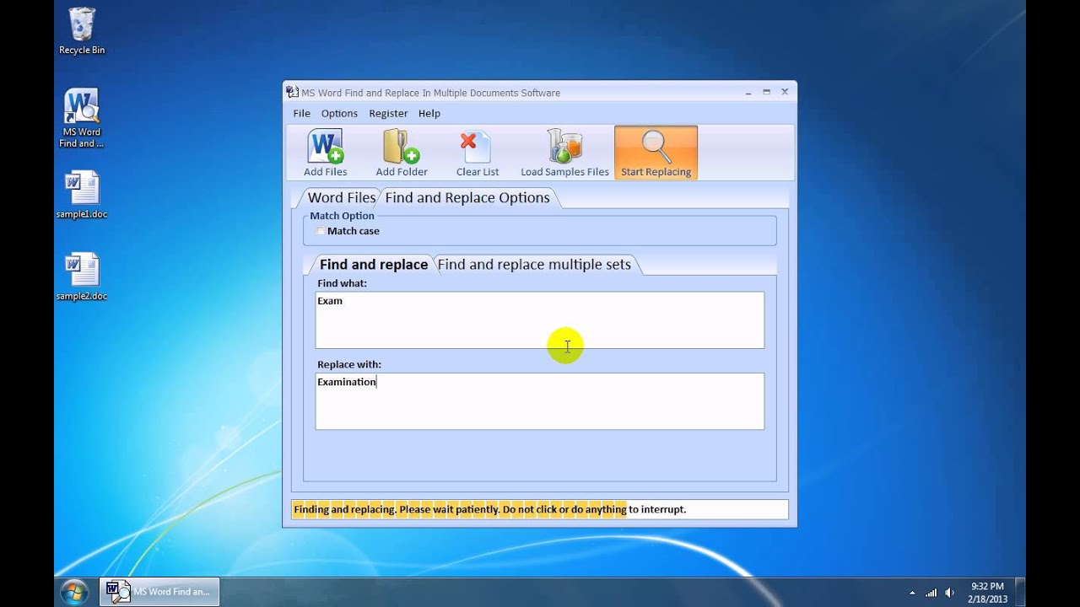
Task: Maximize the Find and Replace window
Action: (x=766, y=92)
